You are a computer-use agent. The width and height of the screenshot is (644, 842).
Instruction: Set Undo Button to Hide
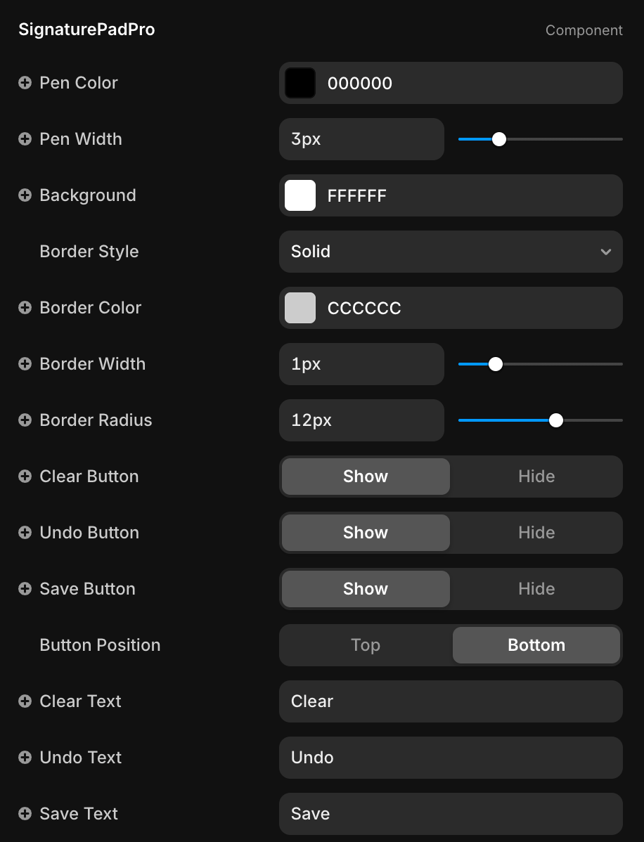tap(536, 533)
